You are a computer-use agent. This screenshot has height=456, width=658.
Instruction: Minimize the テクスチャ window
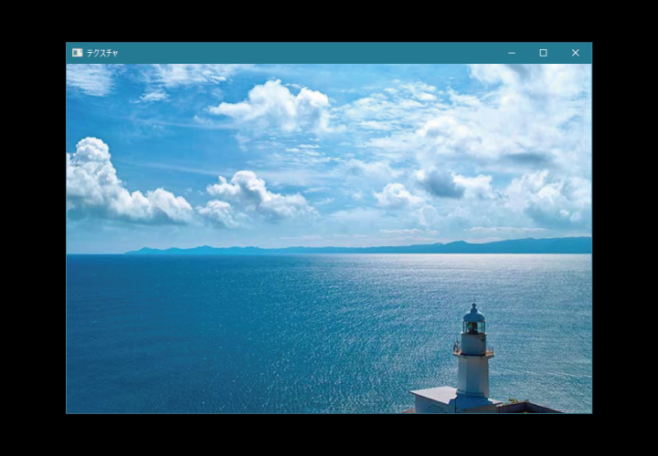[512, 53]
